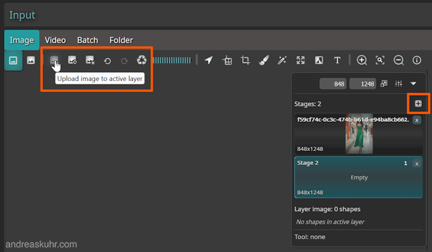Screen dimensions: 432x252
Task: Click the expand arrows fit icon
Action: click(x=300, y=60)
